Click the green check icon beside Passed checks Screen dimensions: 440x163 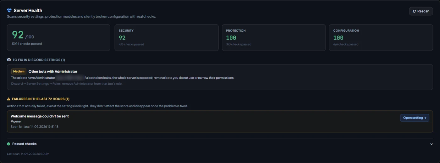8,144
